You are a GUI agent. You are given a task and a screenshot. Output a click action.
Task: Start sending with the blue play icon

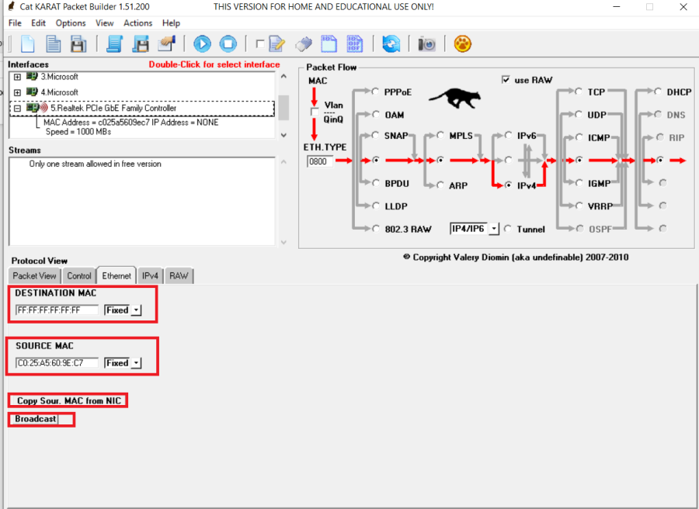point(202,43)
